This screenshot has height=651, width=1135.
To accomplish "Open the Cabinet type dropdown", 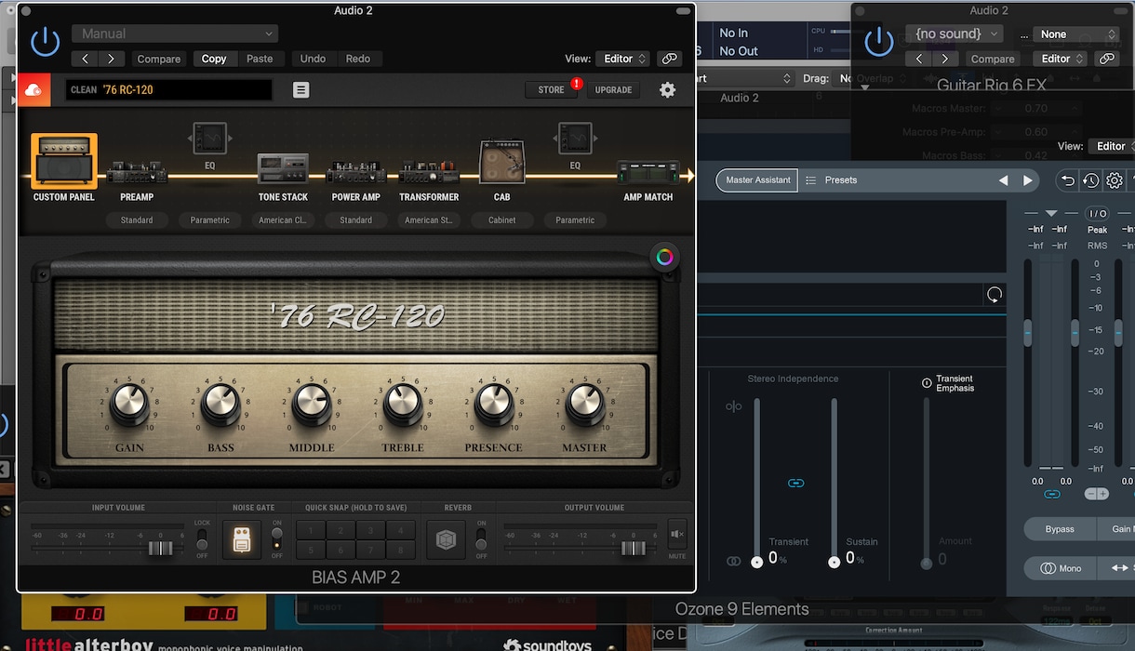I will 502,220.
